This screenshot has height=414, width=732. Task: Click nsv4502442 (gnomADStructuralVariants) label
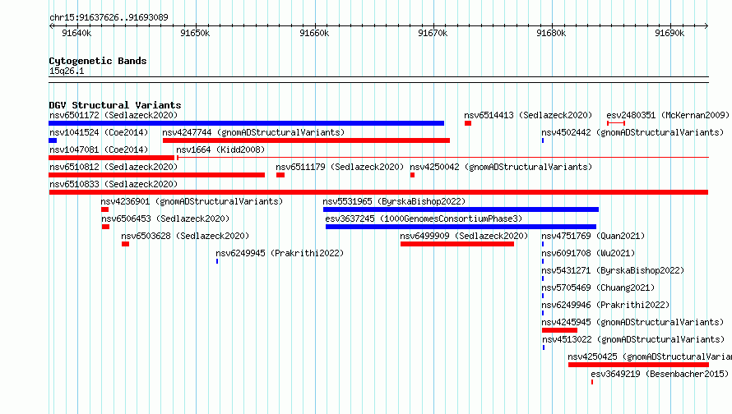point(632,132)
